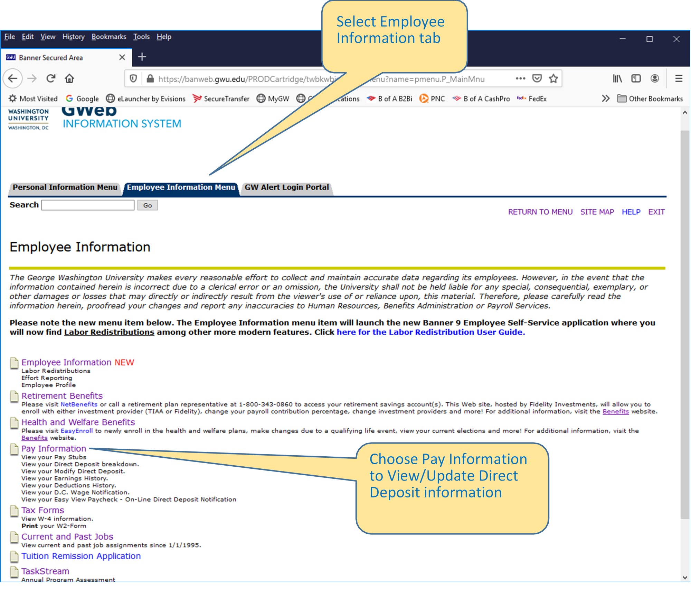Screen dimensions: 691x597
Task: Open the hamburger application menu
Action: pos(679,78)
